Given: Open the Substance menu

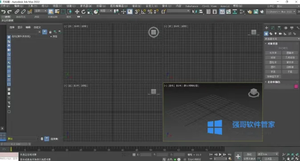Looking at the screenshot, I should (191, 6).
